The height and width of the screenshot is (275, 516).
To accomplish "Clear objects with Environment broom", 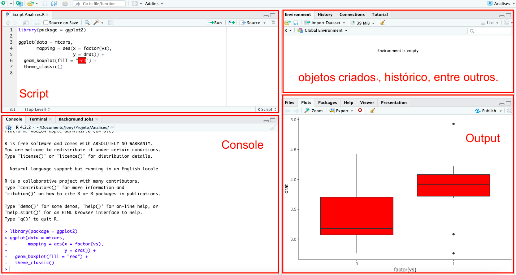I will (383, 23).
